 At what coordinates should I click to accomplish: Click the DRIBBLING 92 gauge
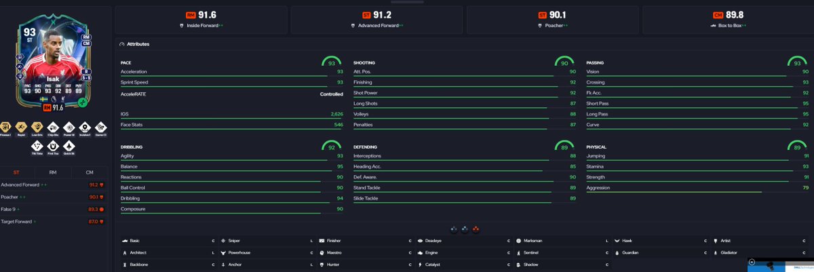click(332, 146)
